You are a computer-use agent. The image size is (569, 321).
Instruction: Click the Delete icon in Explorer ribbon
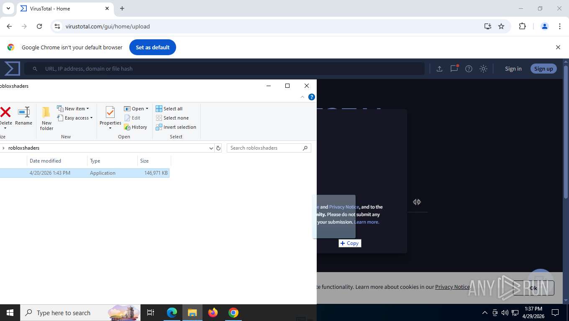click(x=5, y=112)
